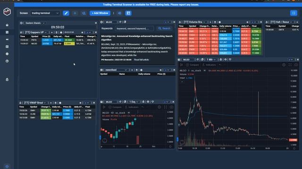This screenshot has width=302, height=169.
Task: Pause the Gappers UP scanner
Action: (82, 32)
